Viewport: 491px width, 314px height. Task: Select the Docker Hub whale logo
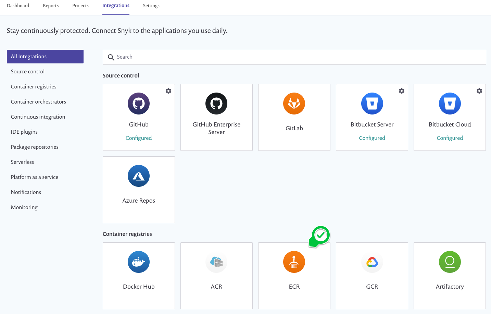(x=139, y=262)
